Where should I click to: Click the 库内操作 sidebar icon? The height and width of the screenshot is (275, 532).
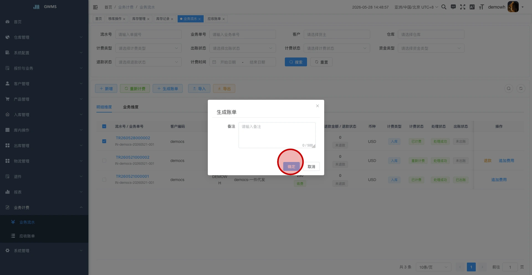(x=7, y=130)
